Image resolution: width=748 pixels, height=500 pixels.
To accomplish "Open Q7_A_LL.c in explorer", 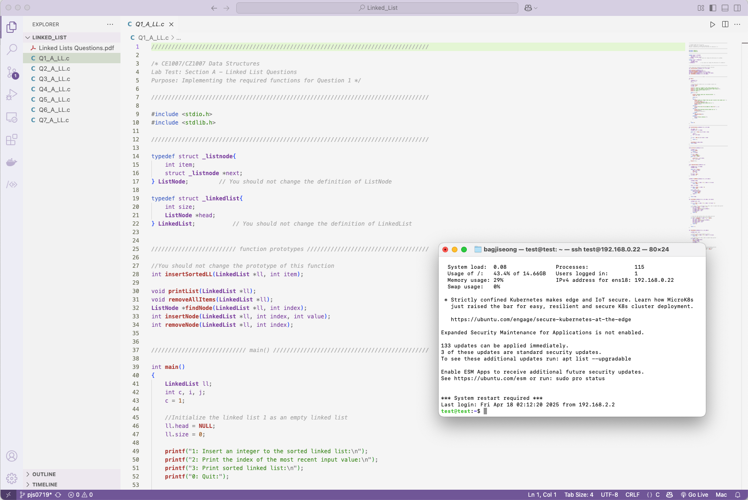I will 72,120.
